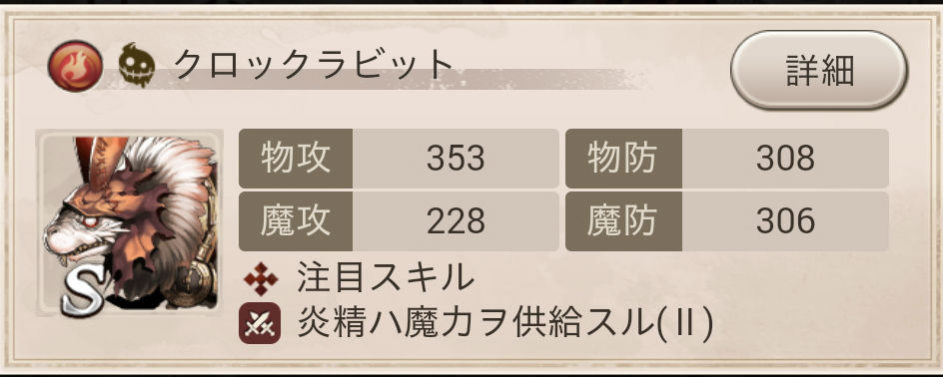The width and height of the screenshot is (943, 377).
Task: Click the 物攻 stat label
Action: pos(296,159)
